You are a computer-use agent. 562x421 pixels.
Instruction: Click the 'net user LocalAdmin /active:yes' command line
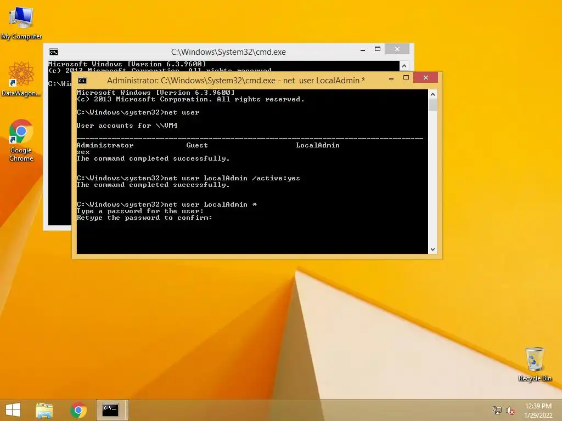click(188, 178)
